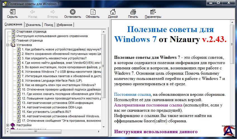The width and height of the screenshot is (237, 139).
Task: Click page icon beside Стартовая страница
Action: click(13, 31)
